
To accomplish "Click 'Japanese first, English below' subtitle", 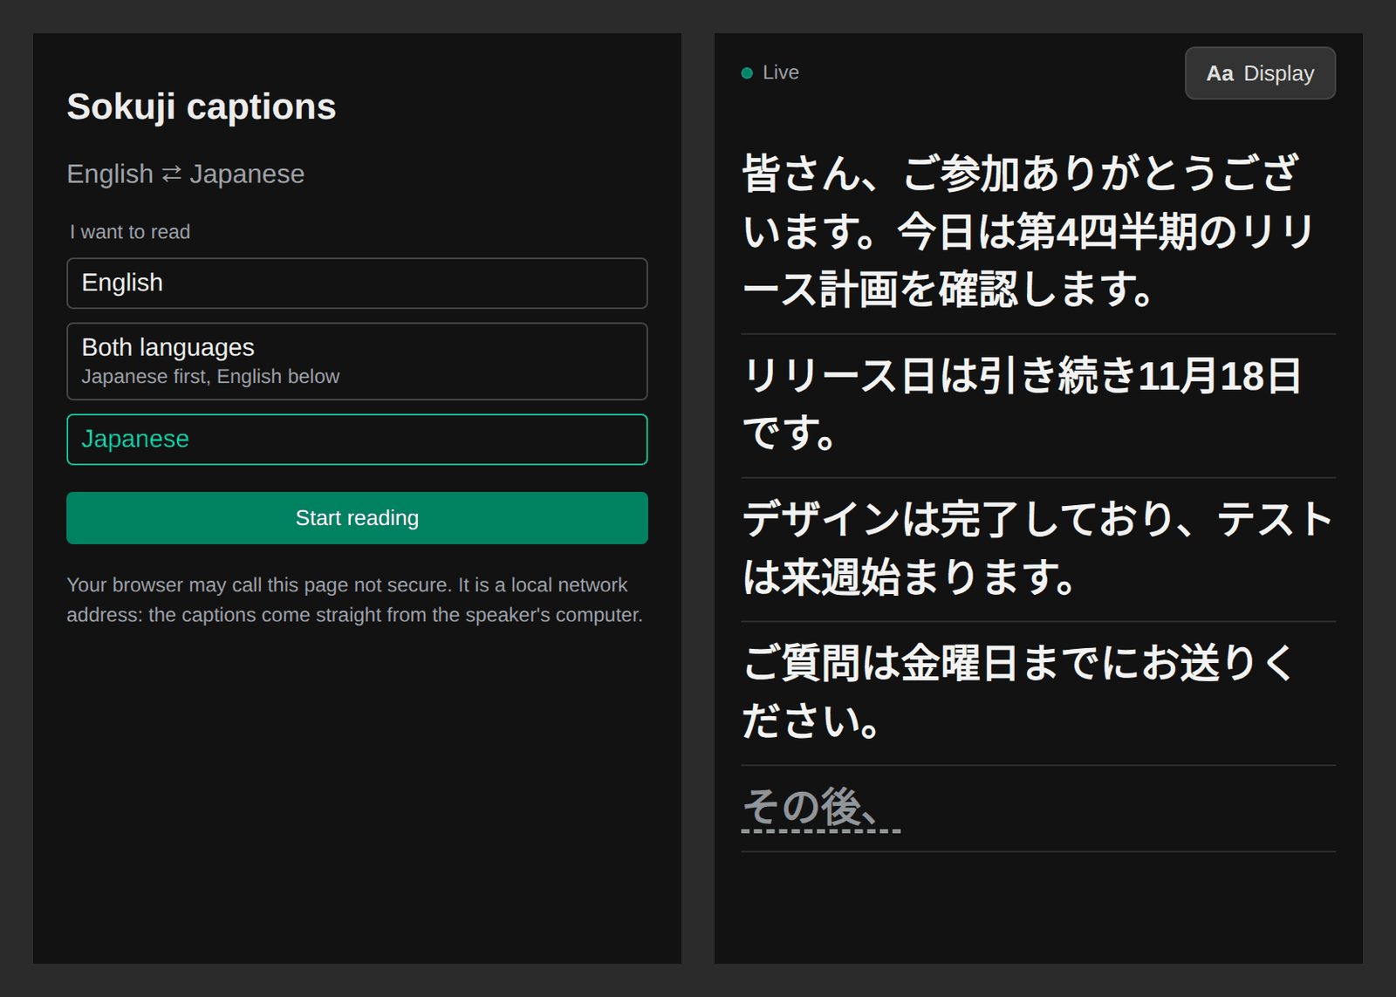I will (210, 377).
